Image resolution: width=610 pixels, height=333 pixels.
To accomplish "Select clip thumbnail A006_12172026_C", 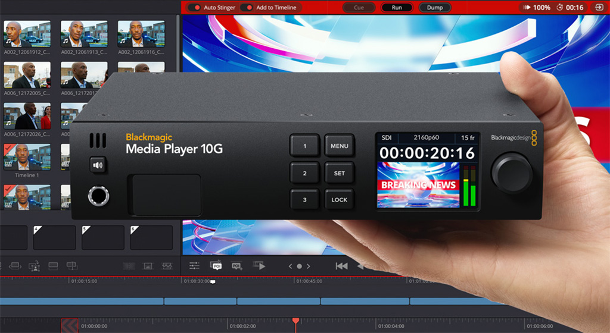I will point(27,116).
